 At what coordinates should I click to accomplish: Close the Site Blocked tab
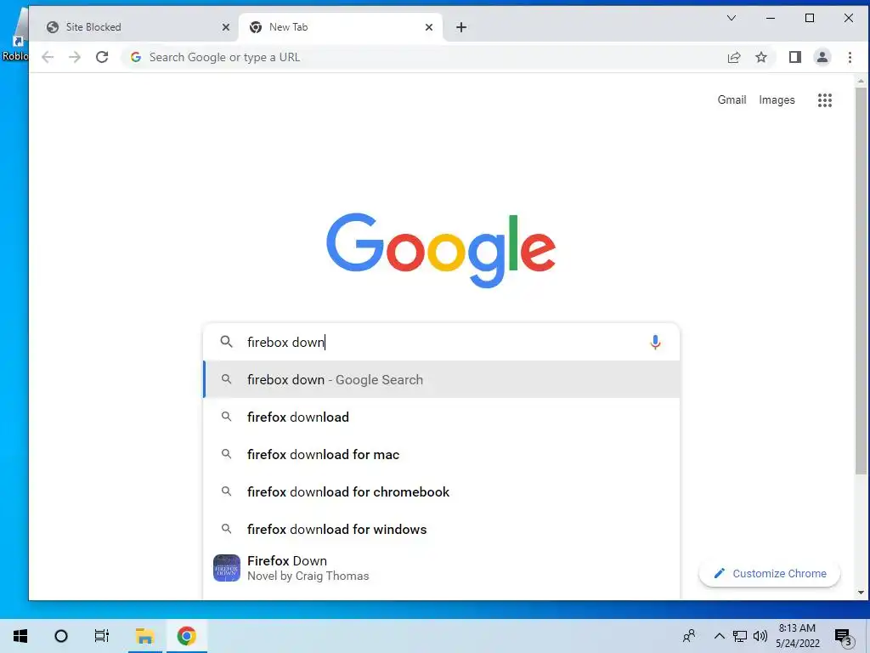point(225,27)
